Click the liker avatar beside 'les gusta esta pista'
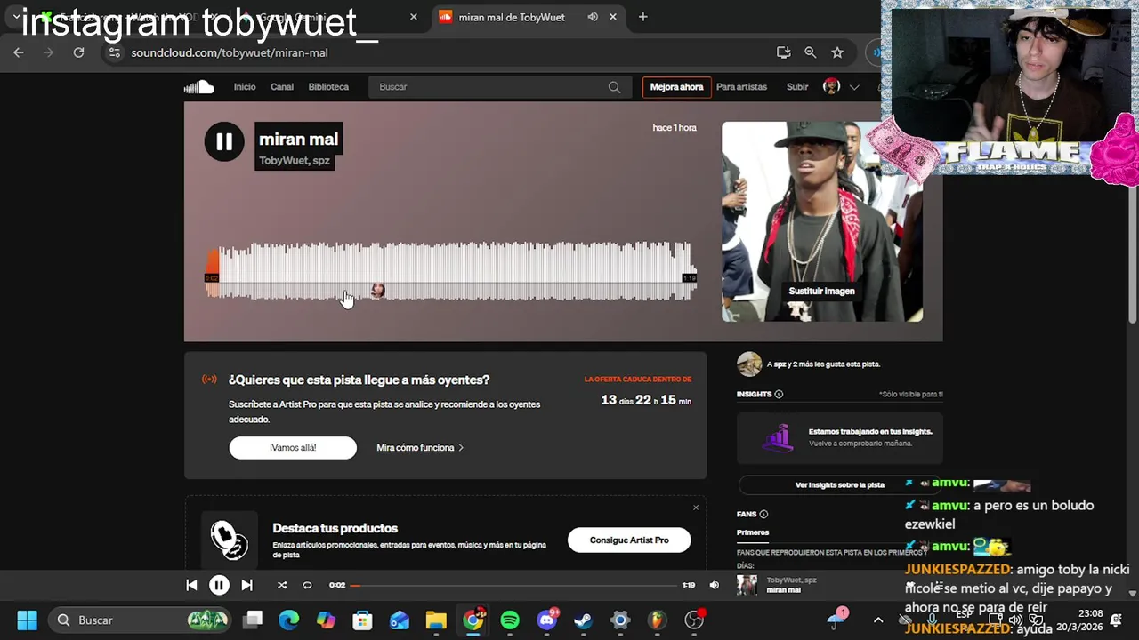The image size is (1139, 640). 749,364
